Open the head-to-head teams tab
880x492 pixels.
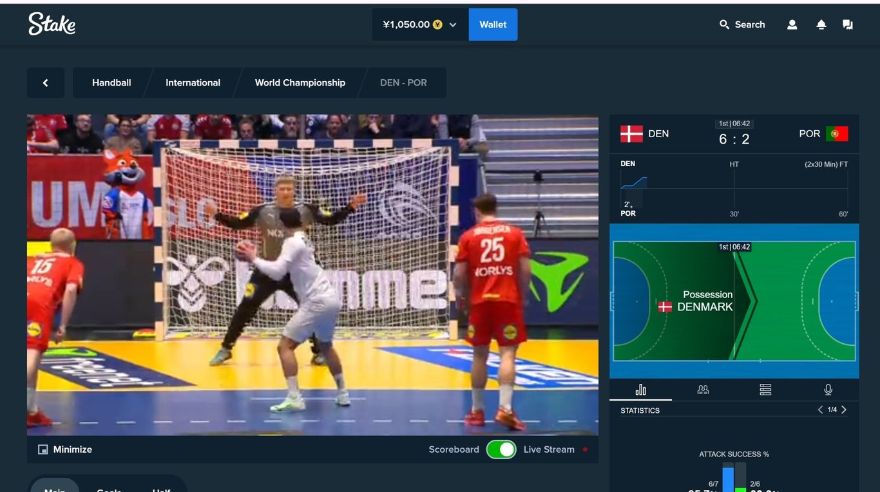pyautogui.click(x=703, y=390)
